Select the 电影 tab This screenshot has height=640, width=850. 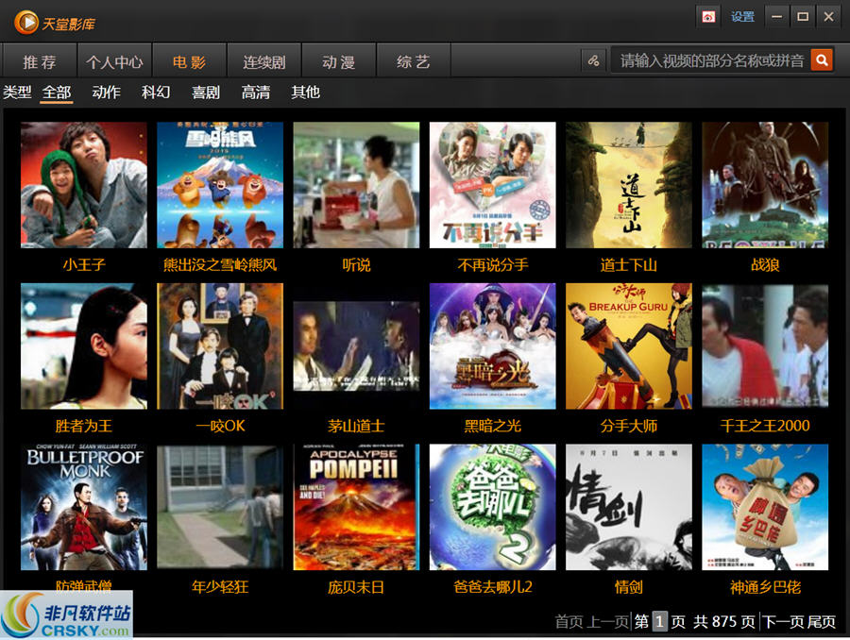coord(189,61)
